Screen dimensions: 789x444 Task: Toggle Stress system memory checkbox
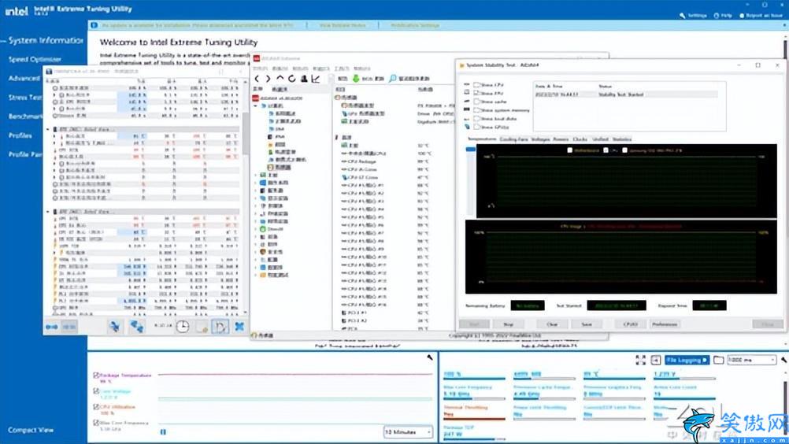point(476,110)
